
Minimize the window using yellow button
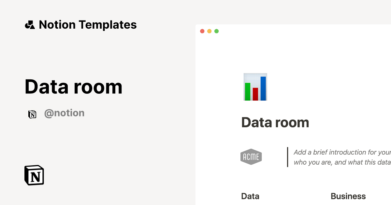pyautogui.click(x=209, y=31)
